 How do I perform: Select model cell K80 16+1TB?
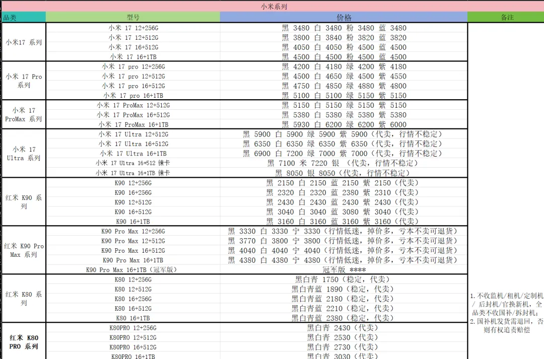click(133, 318)
